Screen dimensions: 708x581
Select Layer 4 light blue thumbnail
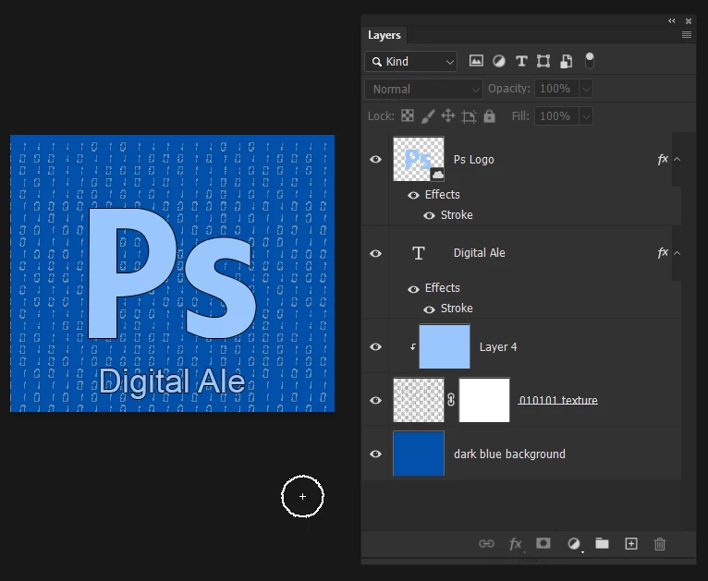tap(445, 346)
